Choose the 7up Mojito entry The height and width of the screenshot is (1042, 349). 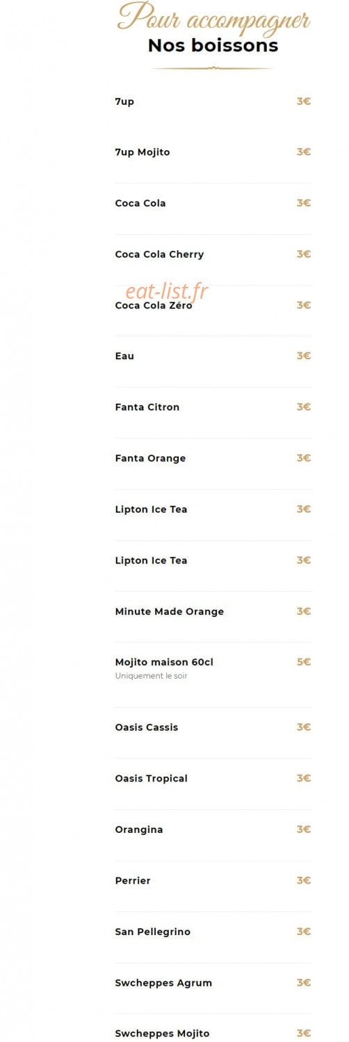tap(143, 152)
